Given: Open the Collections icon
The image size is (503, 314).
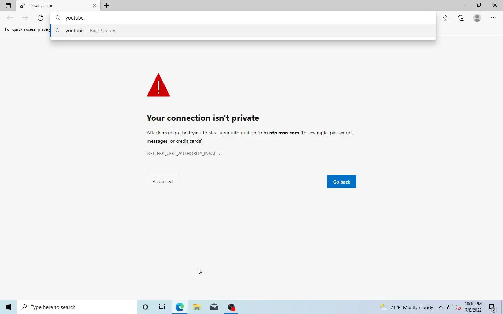Looking at the screenshot, I should [461, 18].
